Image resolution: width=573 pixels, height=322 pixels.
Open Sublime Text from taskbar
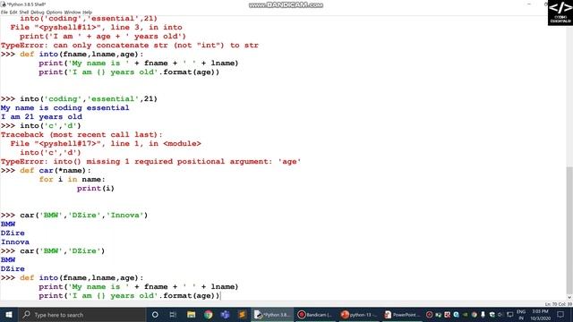coord(242,314)
